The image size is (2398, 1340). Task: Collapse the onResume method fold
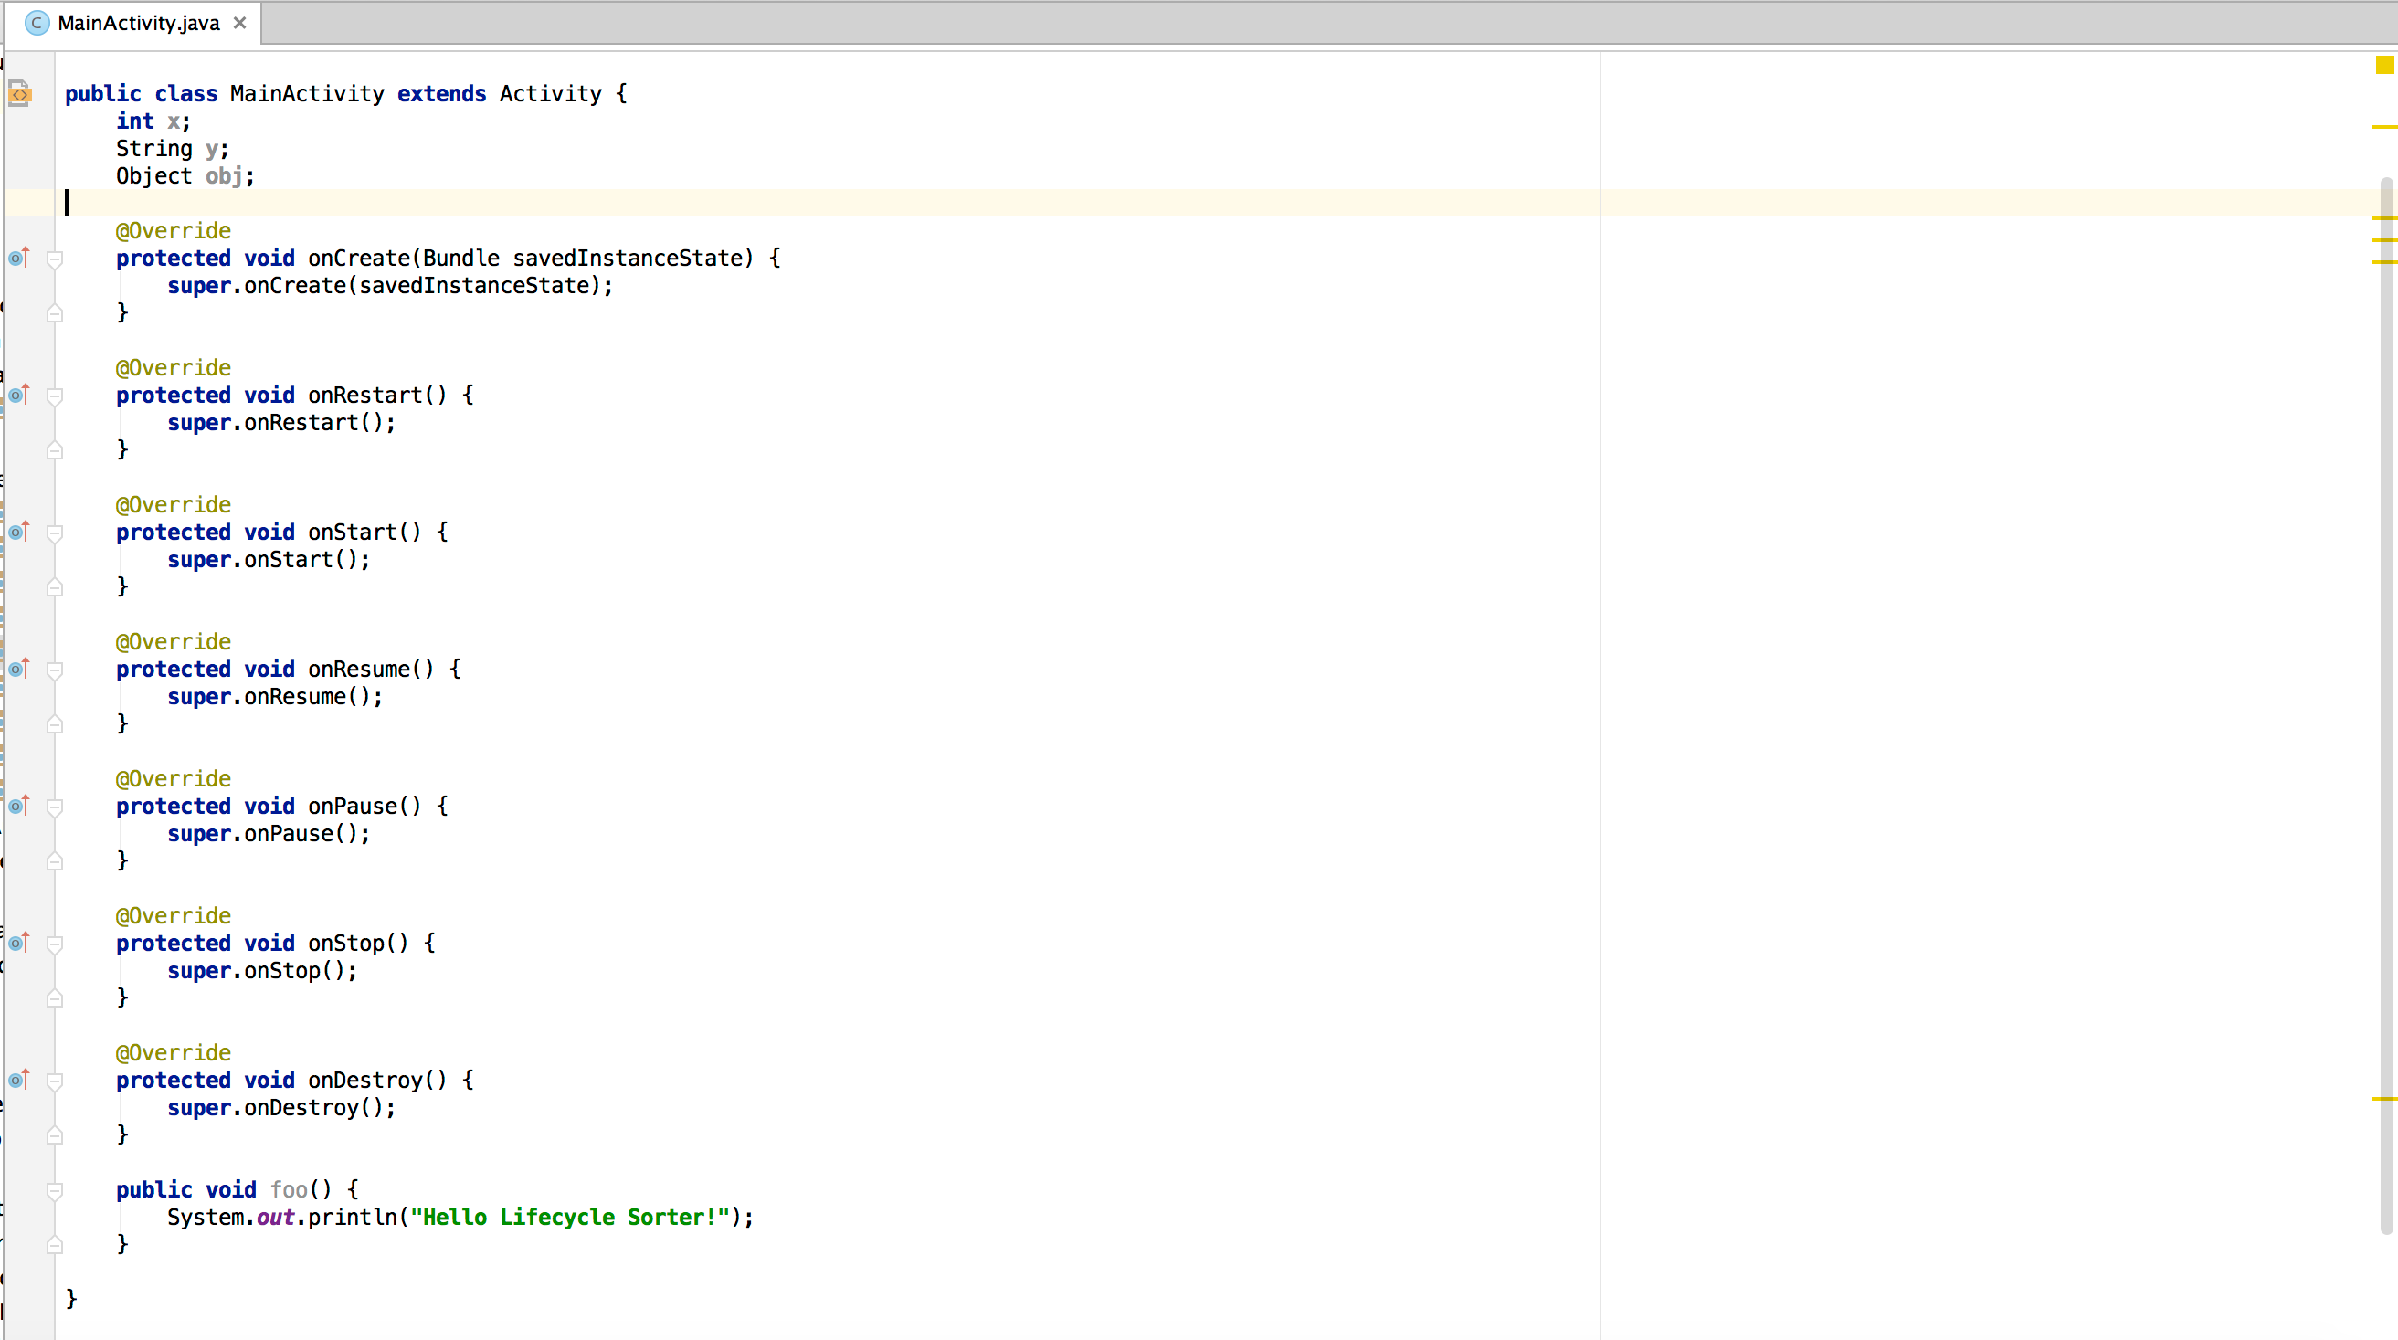click(55, 670)
